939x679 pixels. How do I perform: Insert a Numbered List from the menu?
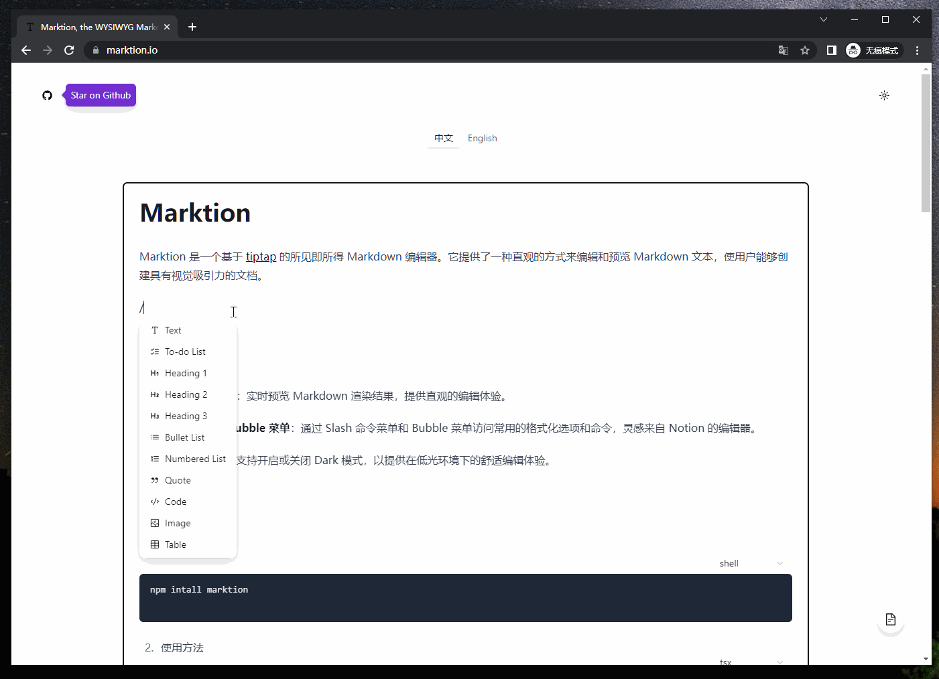pyautogui.click(x=188, y=459)
